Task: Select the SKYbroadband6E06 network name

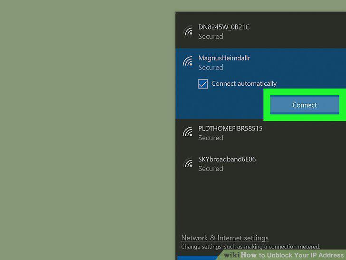Action: pyautogui.click(x=227, y=159)
